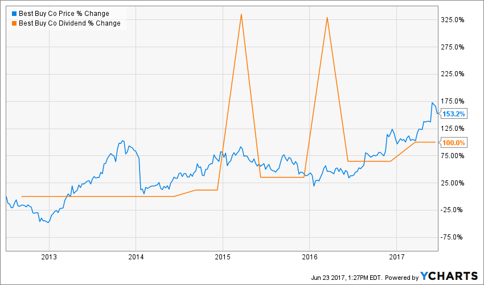Viewport: 484px width, 285px height.
Task: Click the 275.0% axis label
Action: (453, 47)
